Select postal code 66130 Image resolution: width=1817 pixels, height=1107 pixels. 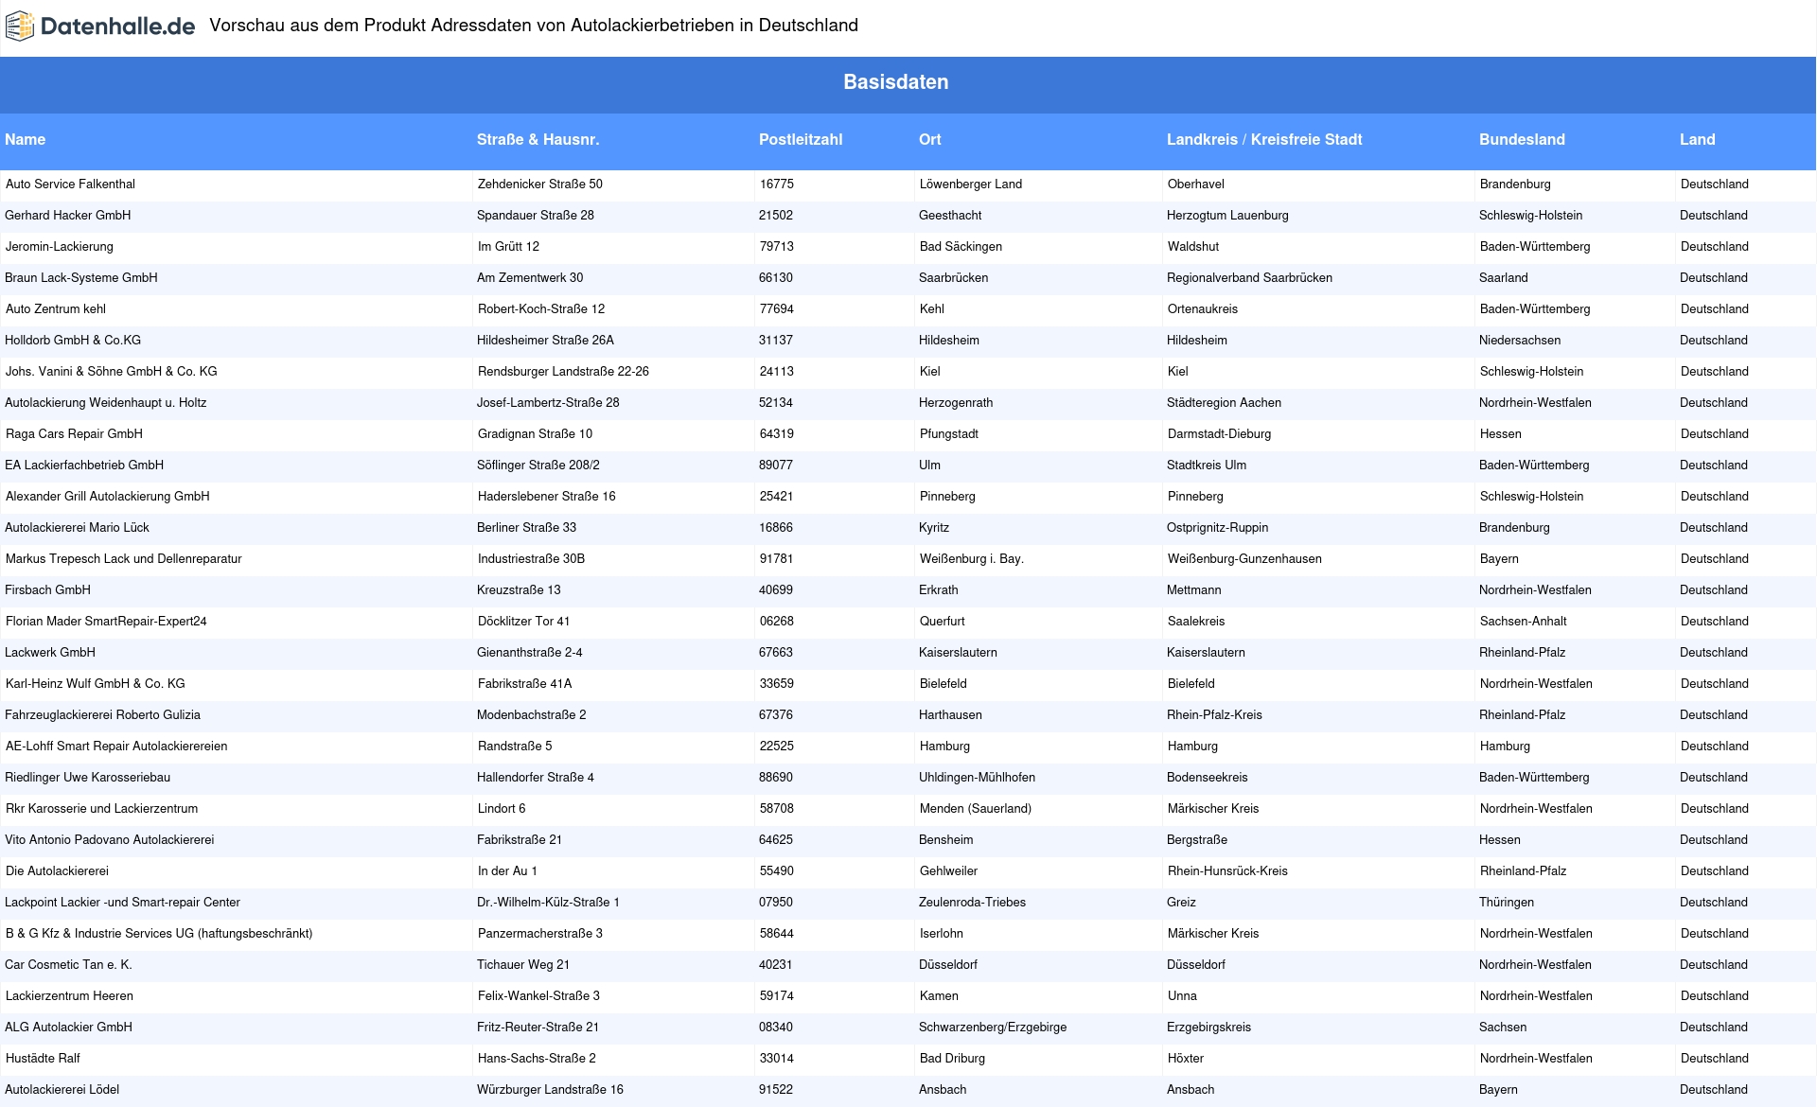pos(776,278)
